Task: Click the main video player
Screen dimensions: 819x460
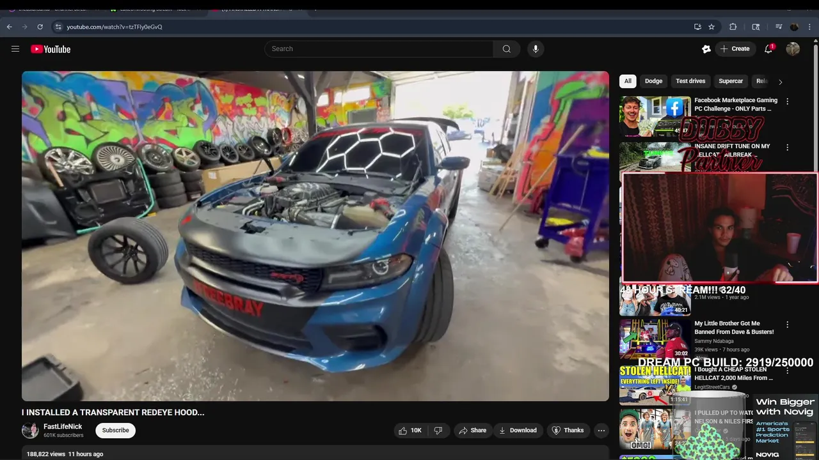Action: pos(315,236)
